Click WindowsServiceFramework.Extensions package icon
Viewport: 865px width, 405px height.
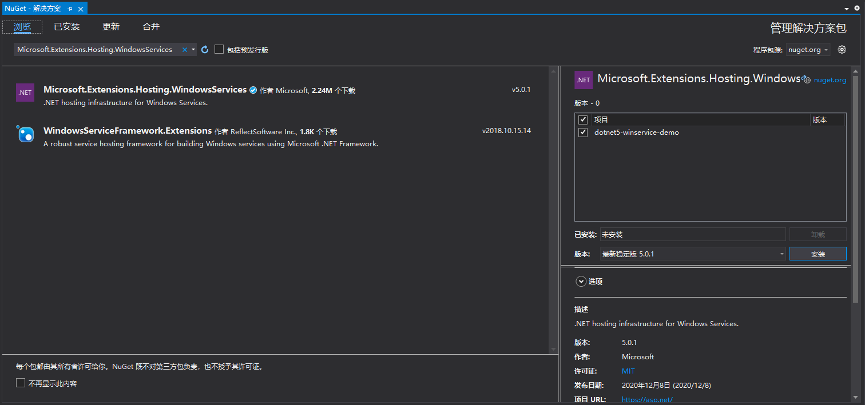25,134
